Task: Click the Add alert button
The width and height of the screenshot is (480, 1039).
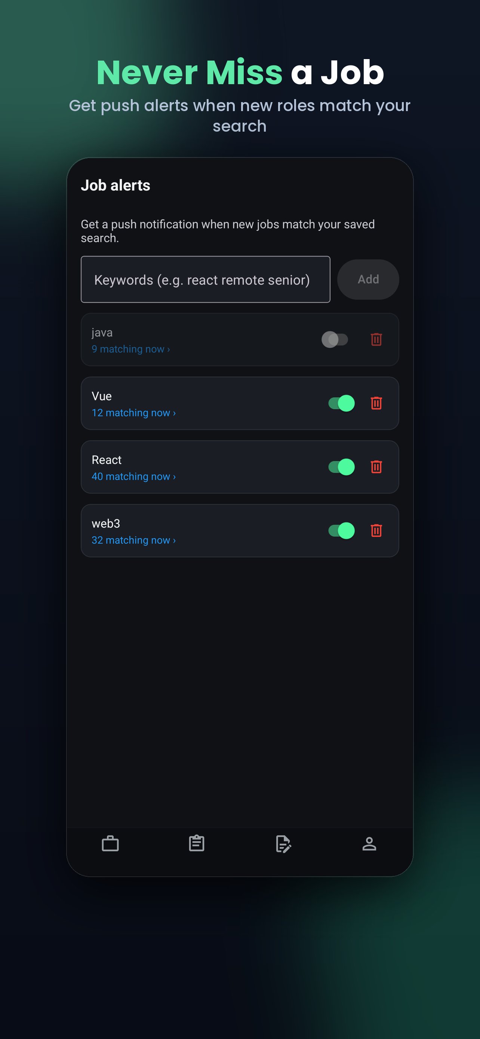Action: tap(368, 279)
